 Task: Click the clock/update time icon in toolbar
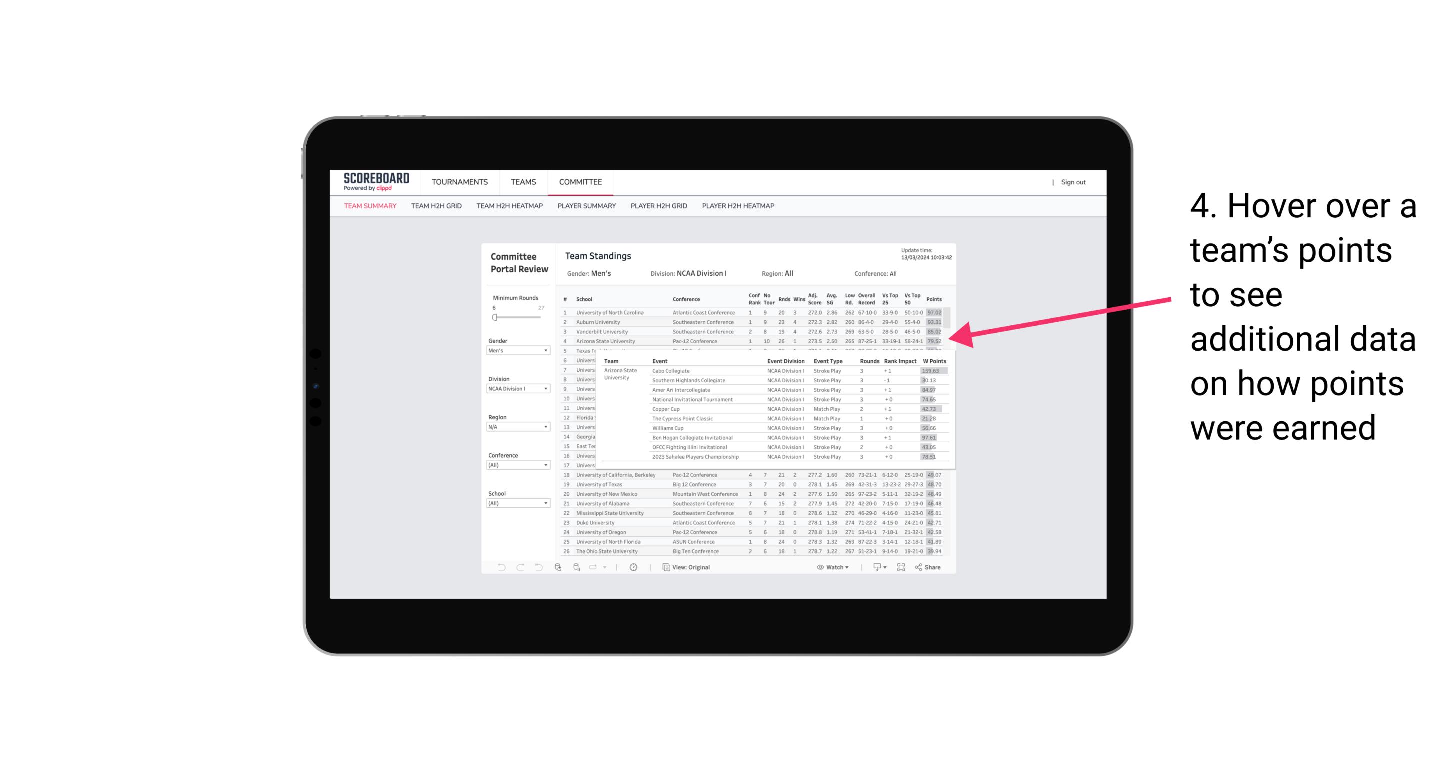[634, 567]
